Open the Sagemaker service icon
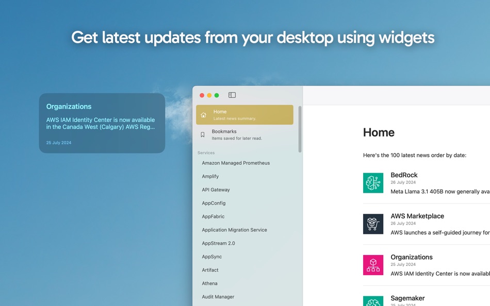This screenshot has height=306, width=490. (x=373, y=301)
